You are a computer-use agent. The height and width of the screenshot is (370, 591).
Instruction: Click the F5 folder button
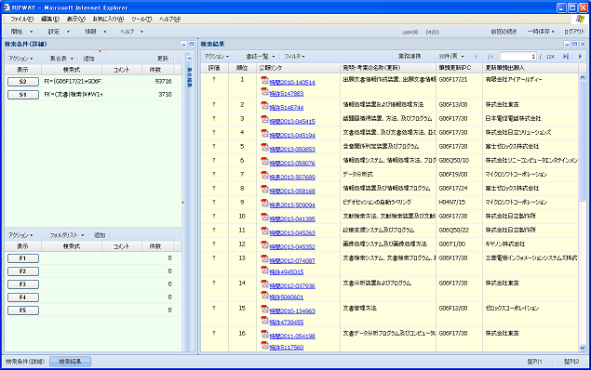[x=23, y=311]
